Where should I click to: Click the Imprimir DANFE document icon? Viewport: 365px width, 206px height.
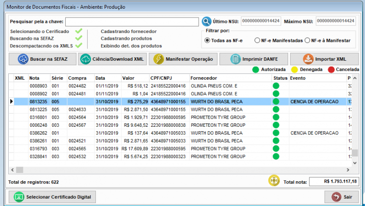point(236,59)
